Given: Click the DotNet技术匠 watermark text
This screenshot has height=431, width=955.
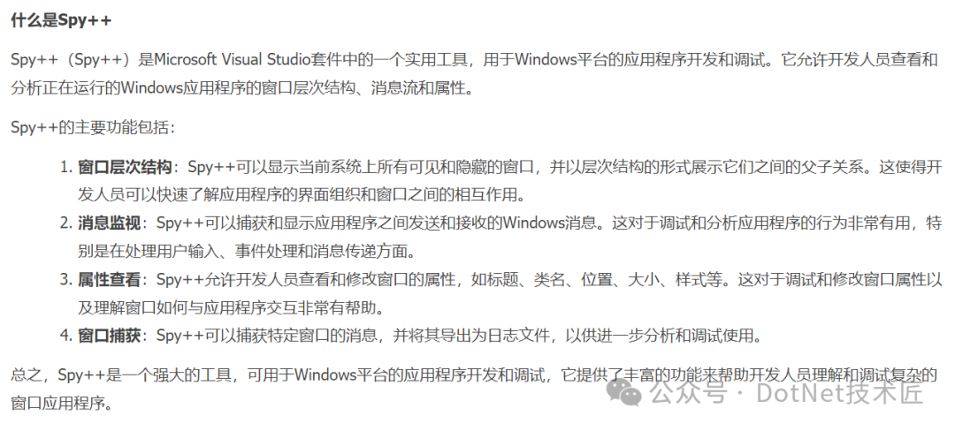Looking at the screenshot, I should [841, 392].
